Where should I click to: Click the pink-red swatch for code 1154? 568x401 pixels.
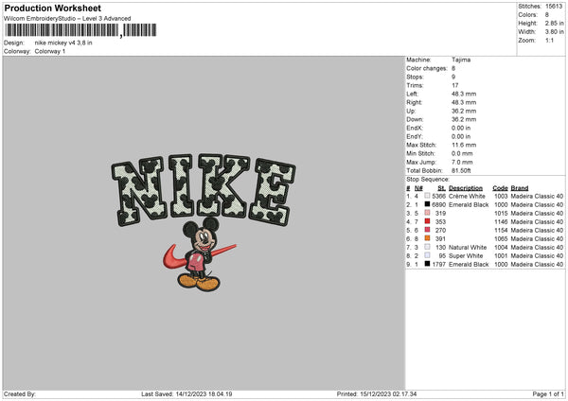[x=428, y=230]
